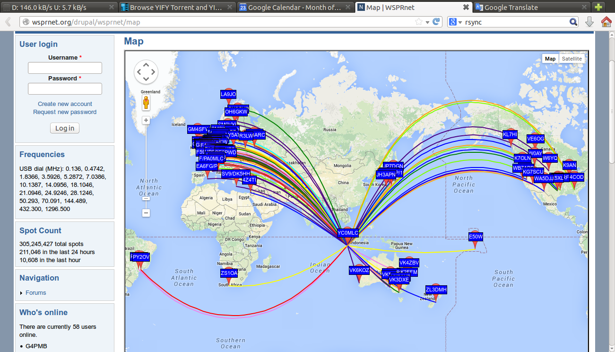Image resolution: width=615 pixels, height=352 pixels.
Task: Close the Map | WSPRnet tab
Action: click(466, 7)
